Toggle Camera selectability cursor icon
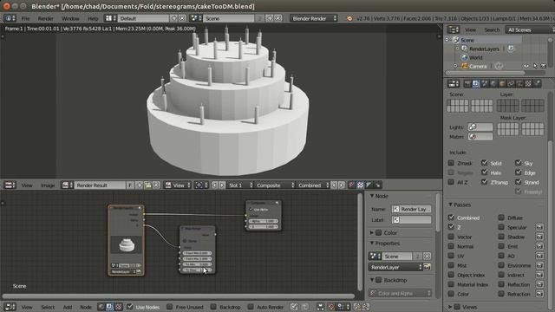 tap(535, 66)
